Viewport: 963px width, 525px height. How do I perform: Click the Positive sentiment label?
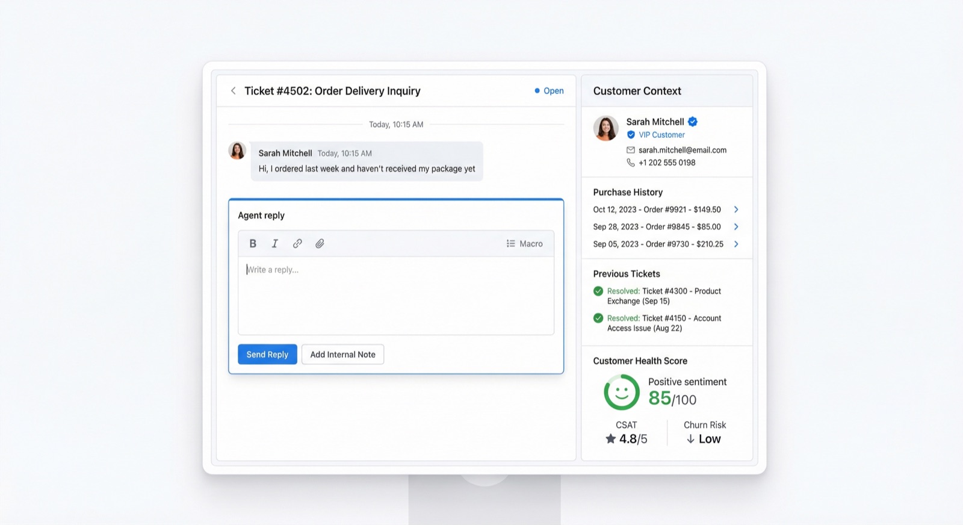[x=687, y=382]
